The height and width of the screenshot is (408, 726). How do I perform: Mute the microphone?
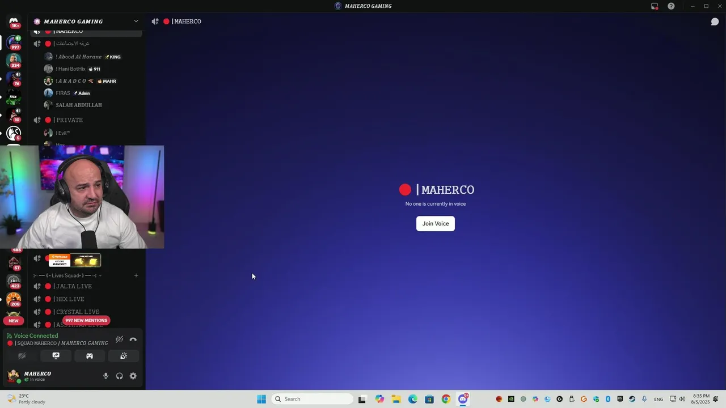(105, 376)
